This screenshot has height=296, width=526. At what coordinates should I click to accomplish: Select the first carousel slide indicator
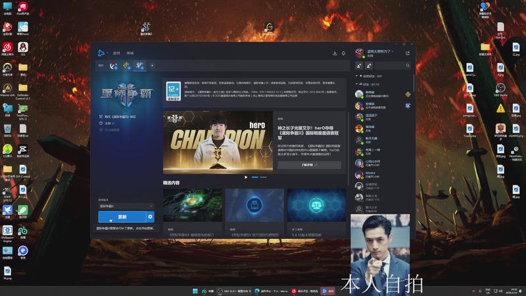(x=255, y=177)
